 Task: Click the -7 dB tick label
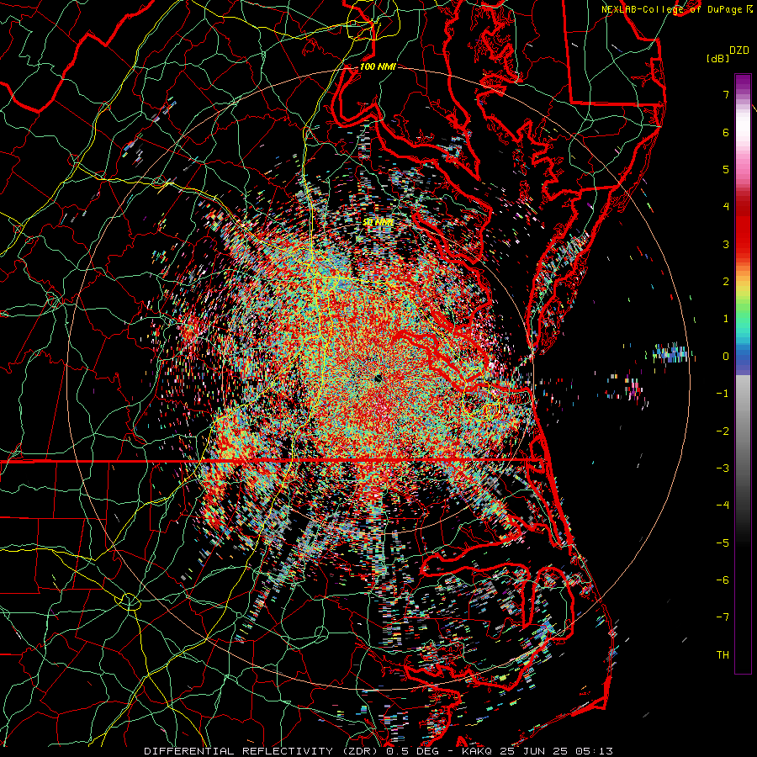tap(723, 617)
